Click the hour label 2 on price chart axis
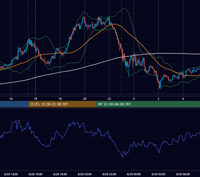This screenshot has width=200, height=177. (159, 99)
